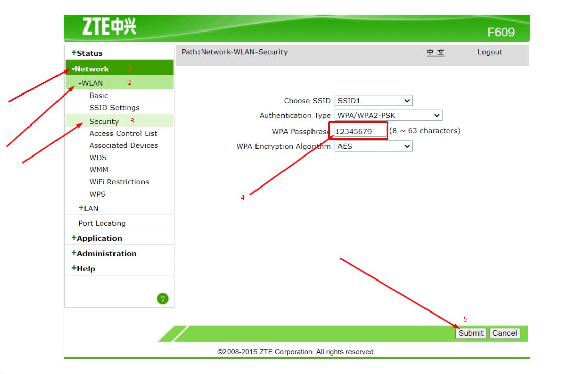Screen dimensions: 568x374
Task: Click the Path:Network-WLAN-Security text
Action: click(234, 52)
